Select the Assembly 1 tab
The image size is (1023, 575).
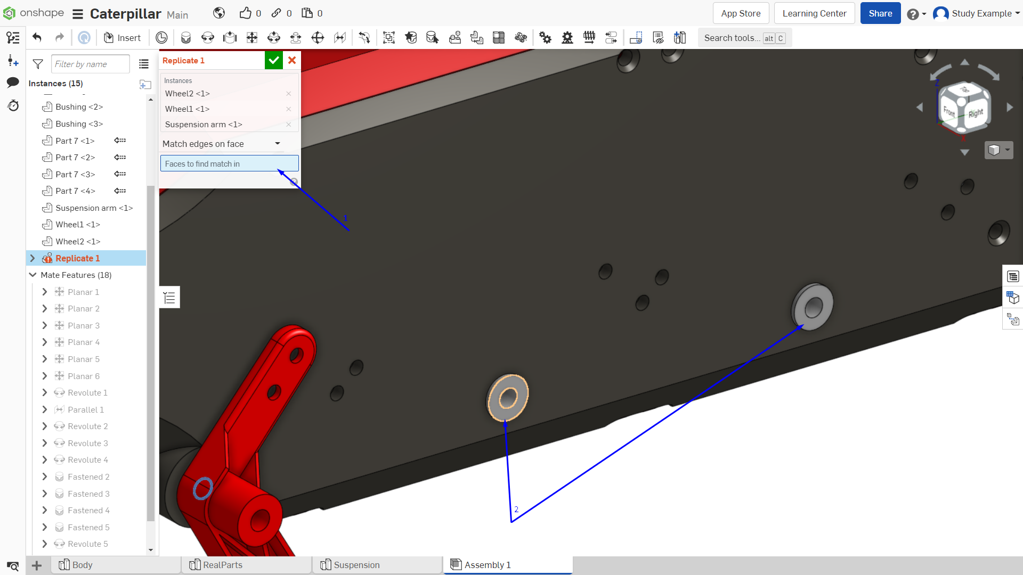[508, 565]
